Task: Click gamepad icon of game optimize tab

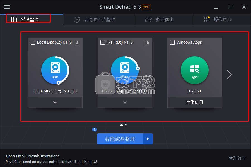Action: click(149, 20)
